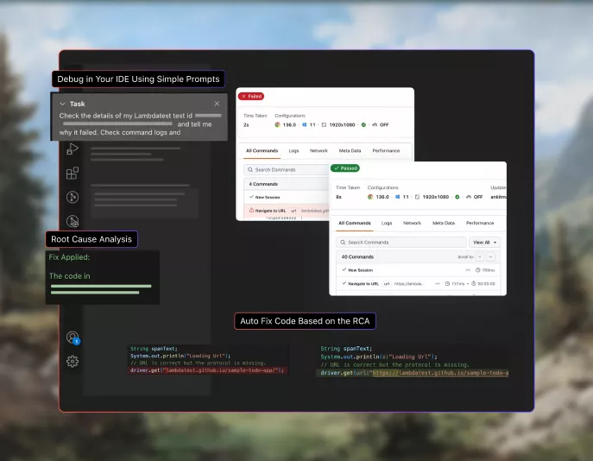Switch to Logs tab in Failed panel

click(293, 150)
